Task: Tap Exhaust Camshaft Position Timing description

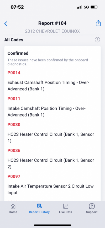Action: (x=48, y=86)
